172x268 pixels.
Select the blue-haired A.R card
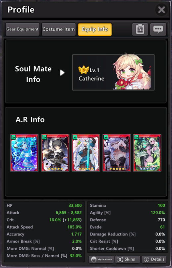25,153
